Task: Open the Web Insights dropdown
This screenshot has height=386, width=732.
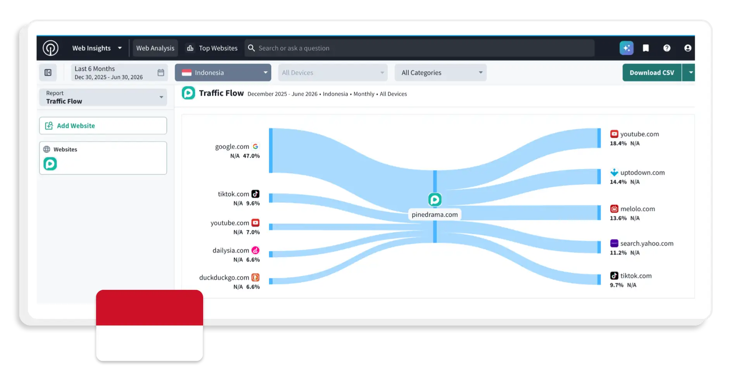Action: coord(97,48)
